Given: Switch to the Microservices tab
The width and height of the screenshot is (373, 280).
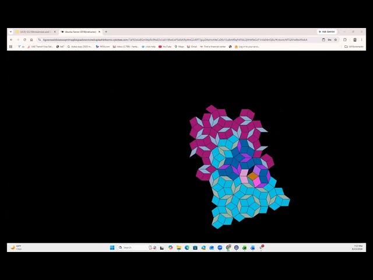Looking at the screenshot, I should [35, 32].
